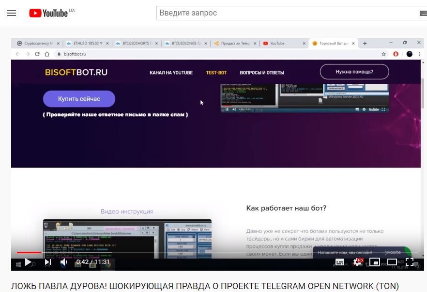Open the red Opera extension icon

click(396, 54)
